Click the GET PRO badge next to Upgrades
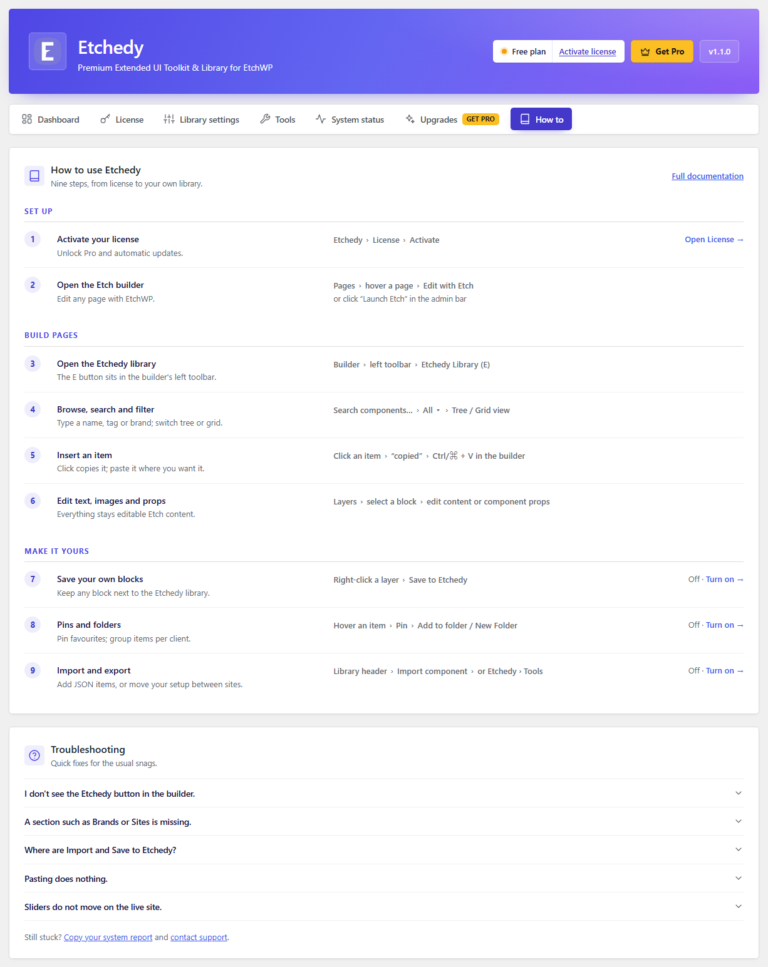This screenshot has width=768, height=967. [x=480, y=119]
